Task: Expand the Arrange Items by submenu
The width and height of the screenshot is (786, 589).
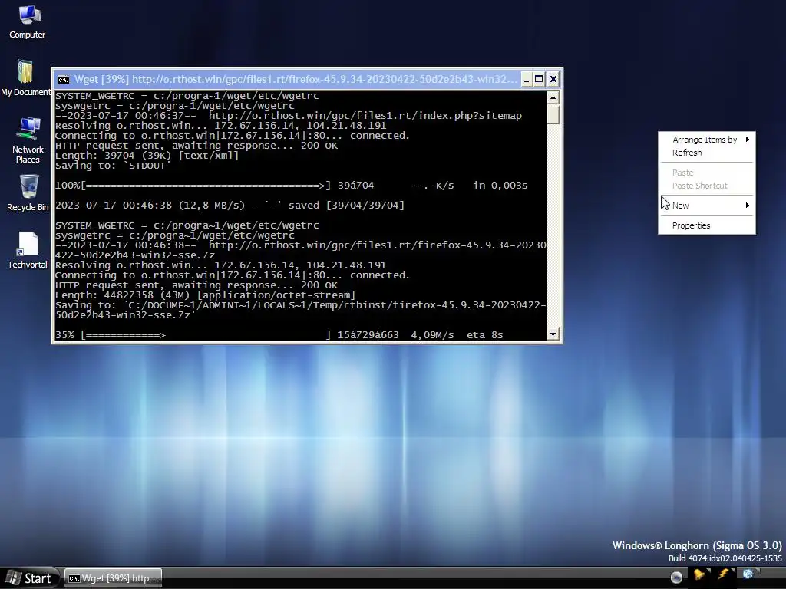Action: 707,140
